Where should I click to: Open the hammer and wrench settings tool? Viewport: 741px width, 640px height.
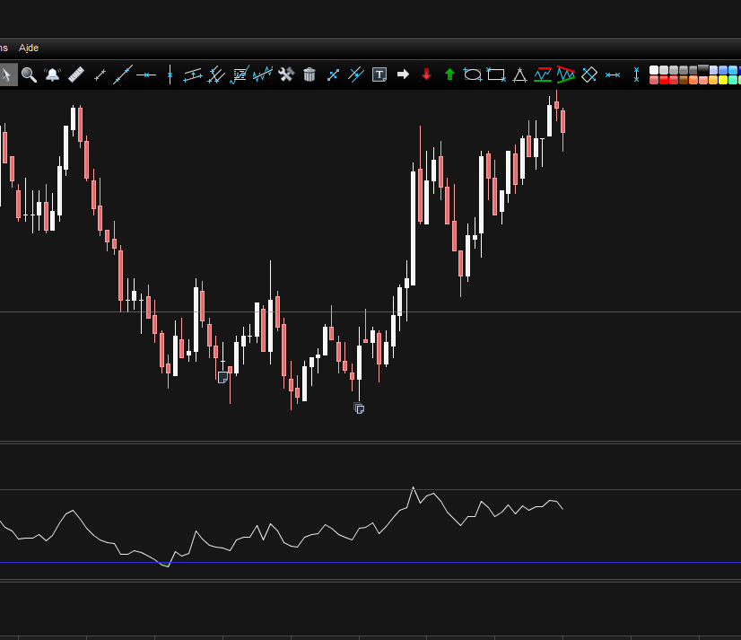[286, 75]
